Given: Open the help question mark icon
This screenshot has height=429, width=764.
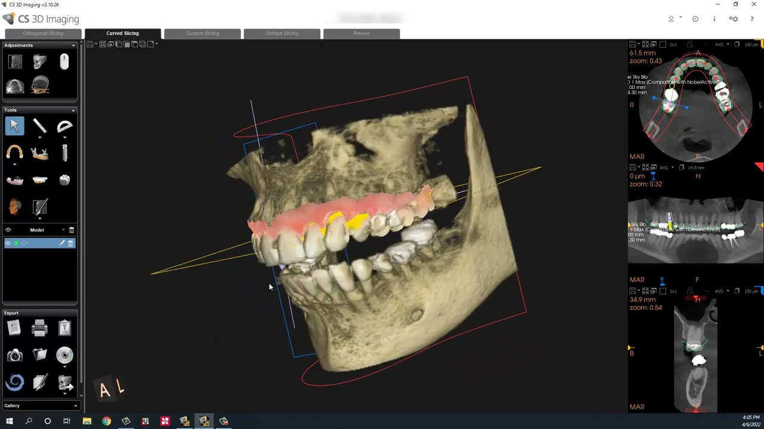Looking at the screenshot, I should tap(752, 19).
